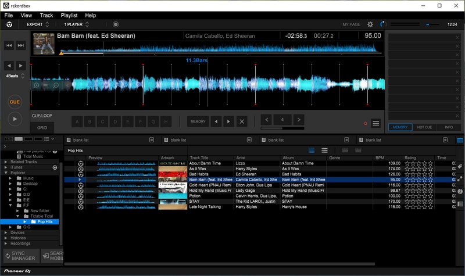The height and width of the screenshot is (276, 465).
Task: Halve the loop length with left chevron
Action: tap(267, 120)
